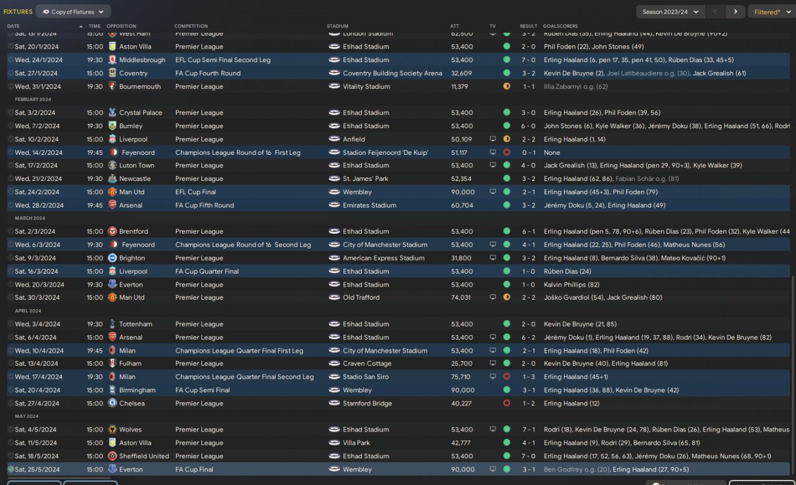
Task: Click the Newcastle club badge
Action: (113, 179)
